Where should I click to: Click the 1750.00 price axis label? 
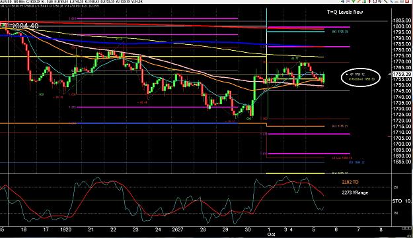(402, 85)
